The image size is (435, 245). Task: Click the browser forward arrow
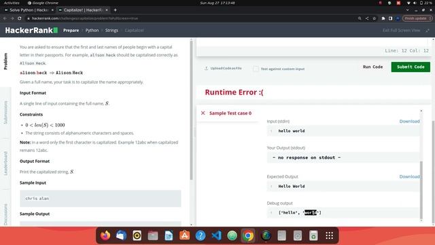[x=12, y=18]
